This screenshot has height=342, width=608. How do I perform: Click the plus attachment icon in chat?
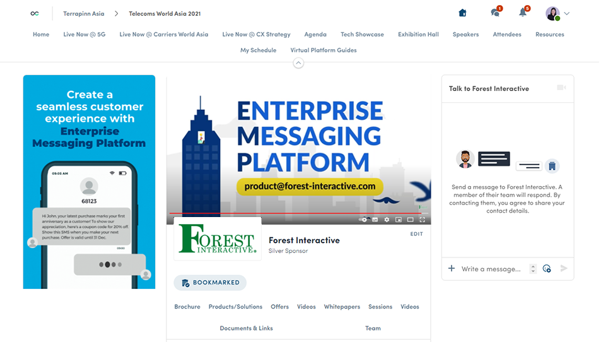(452, 268)
